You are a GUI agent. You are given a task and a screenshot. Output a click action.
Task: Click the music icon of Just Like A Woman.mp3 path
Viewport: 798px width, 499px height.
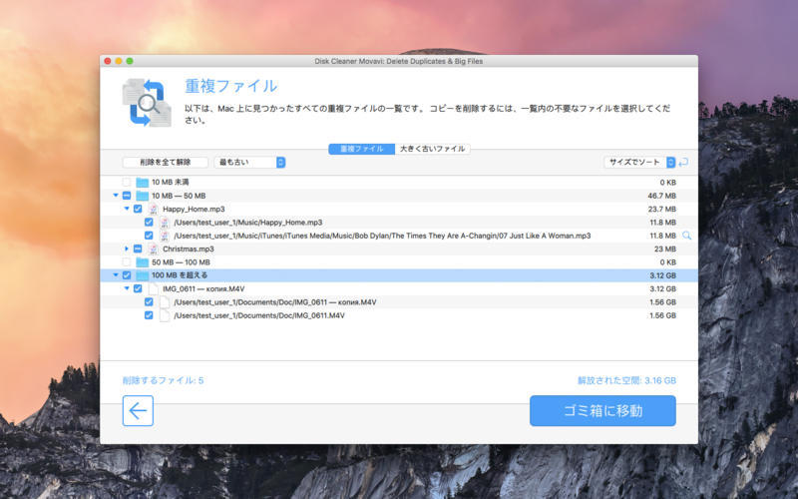click(x=165, y=236)
